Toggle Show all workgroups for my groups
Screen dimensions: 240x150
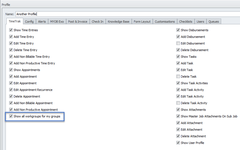(11, 116)
